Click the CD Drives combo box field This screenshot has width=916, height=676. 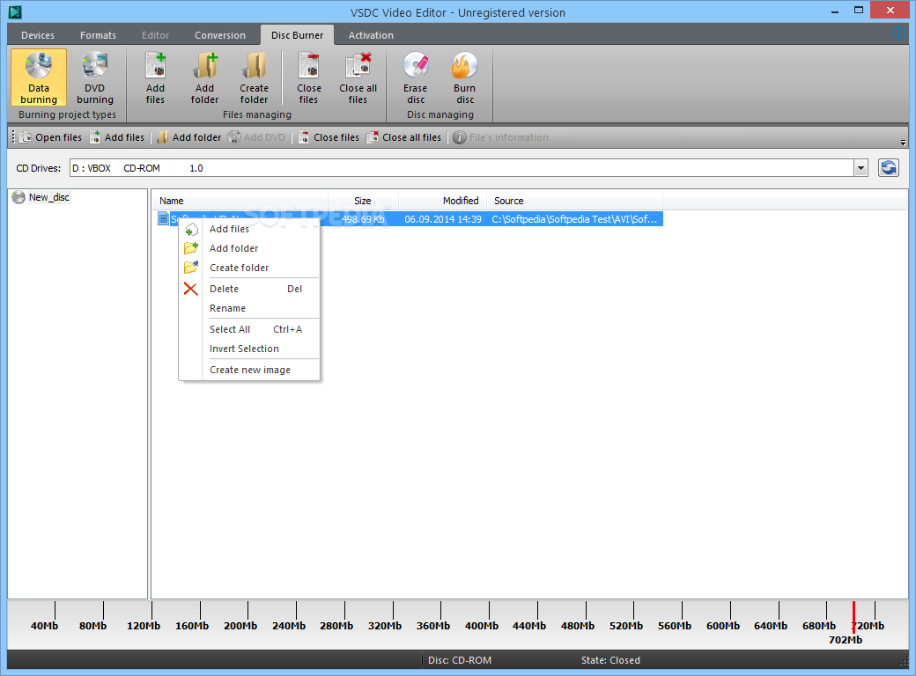pos(462,168)
